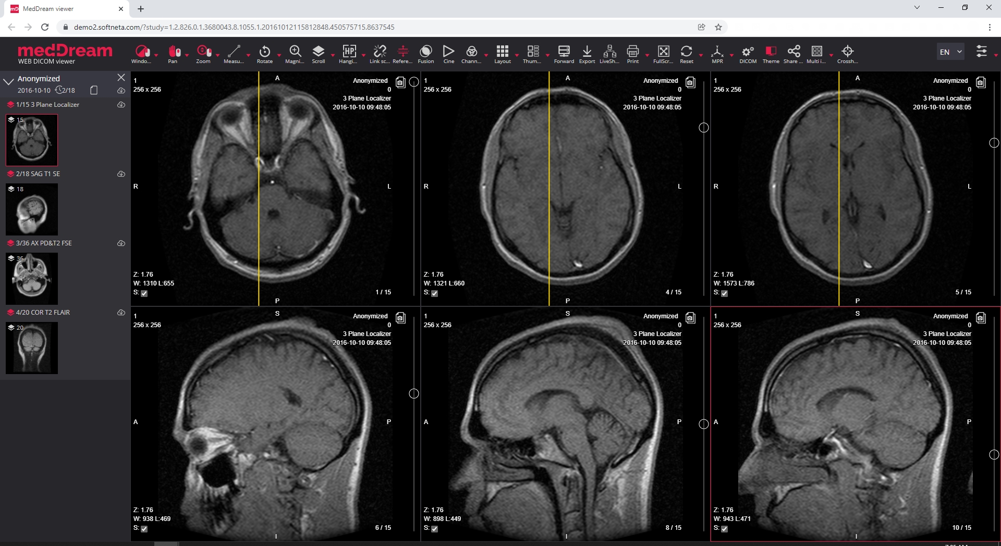Open the EN language dropdown
This screenshot has height=546, width=1001.
(x=950, y=52)
